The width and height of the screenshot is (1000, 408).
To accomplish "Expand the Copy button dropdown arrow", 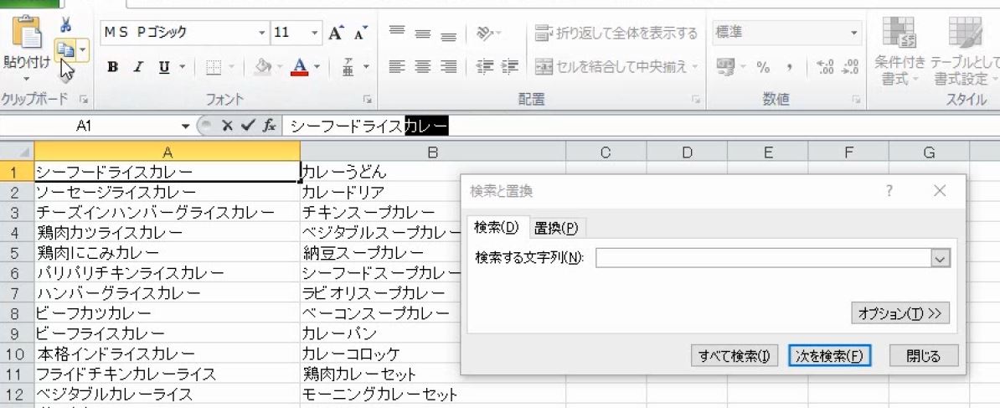I will [83, 49].
